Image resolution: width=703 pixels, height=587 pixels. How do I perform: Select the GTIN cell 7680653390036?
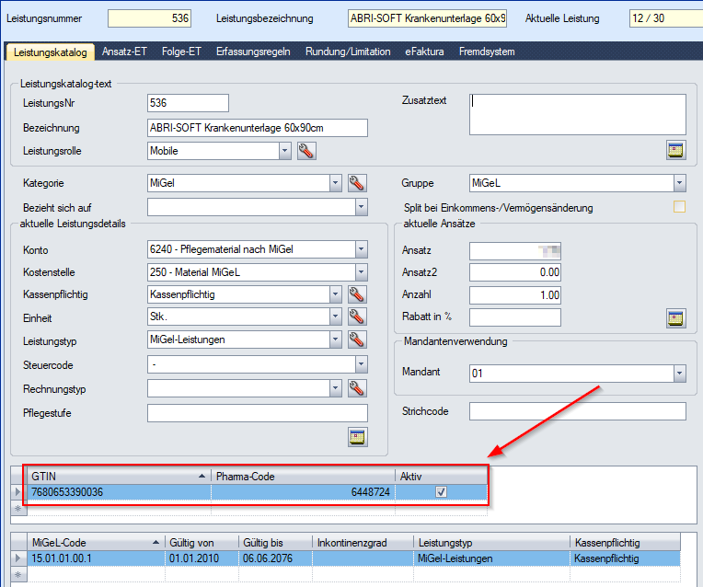click(120, 492)
